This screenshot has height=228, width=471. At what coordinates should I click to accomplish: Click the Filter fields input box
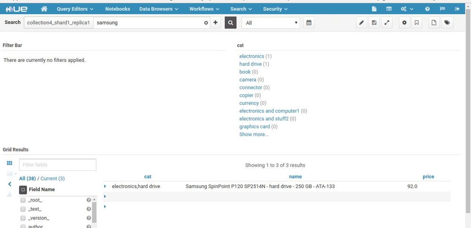(58, 165)
